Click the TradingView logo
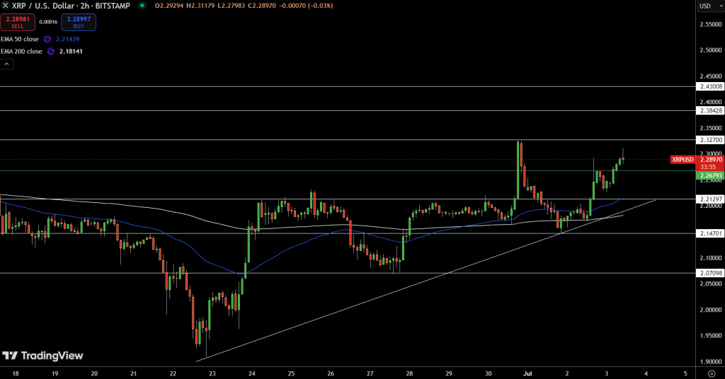 tap(42, 356)
